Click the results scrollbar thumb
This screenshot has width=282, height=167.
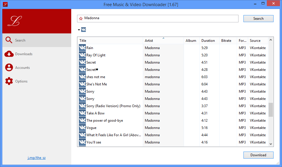pyautogui.click(x=271, y=110)
